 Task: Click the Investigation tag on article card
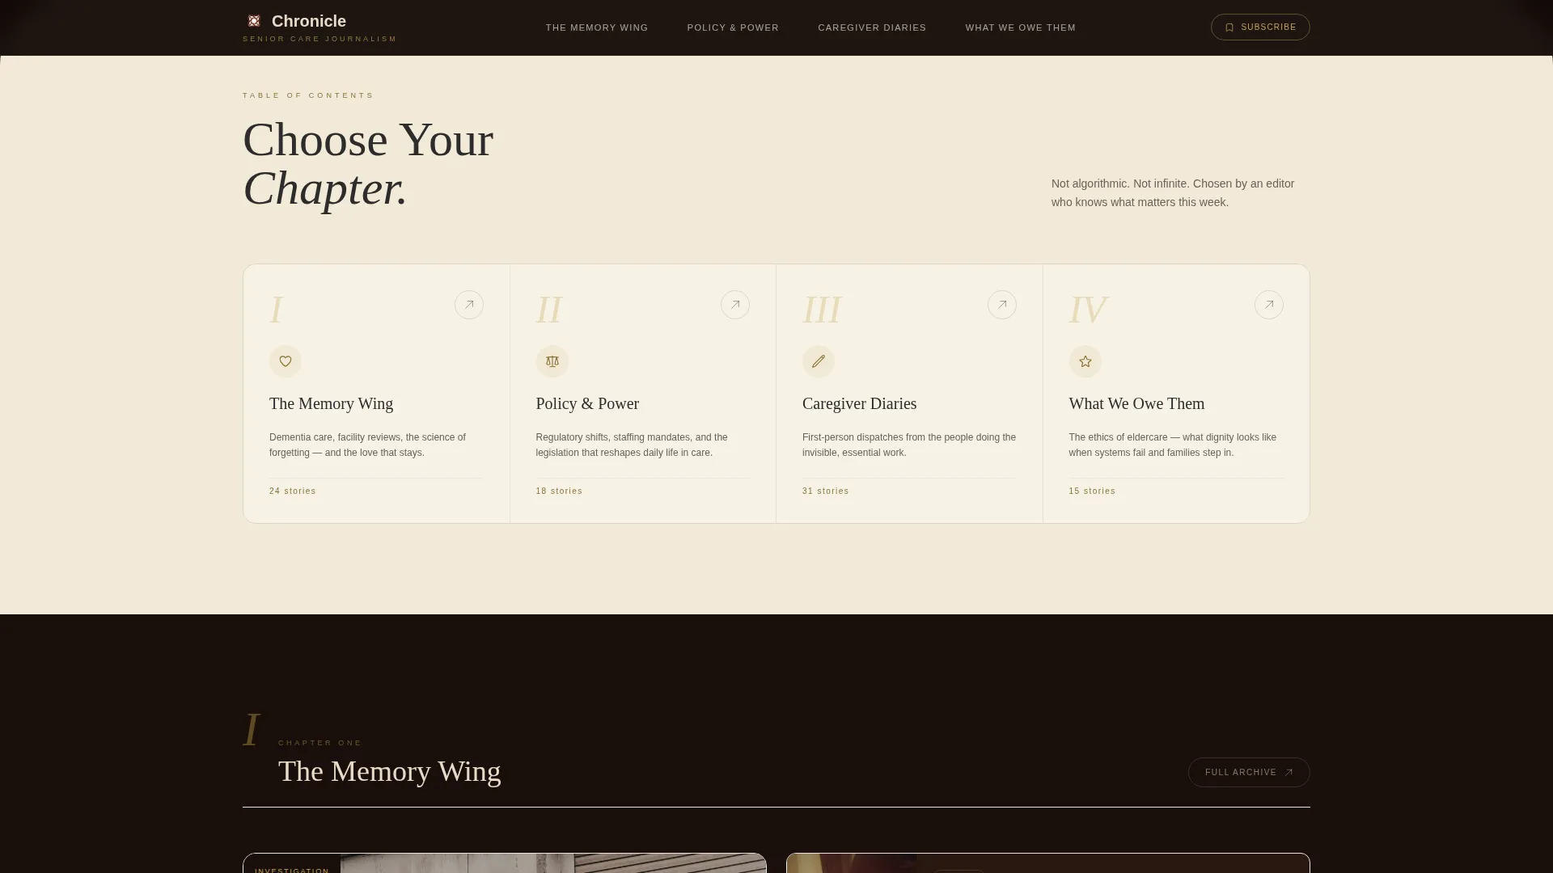(x=292, y=869)
